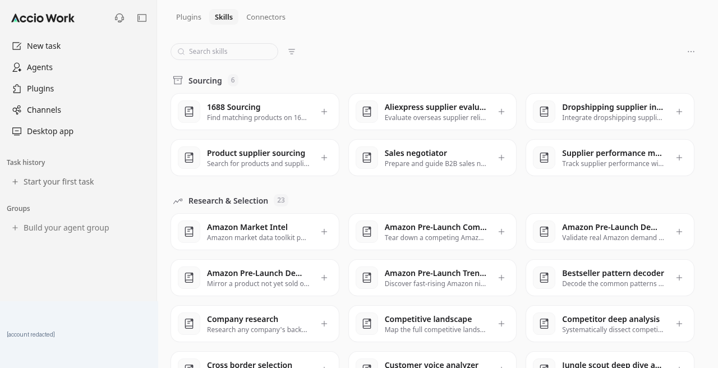Go to Plugins in the sidebar
718x368 pixels.
[78, 89]
